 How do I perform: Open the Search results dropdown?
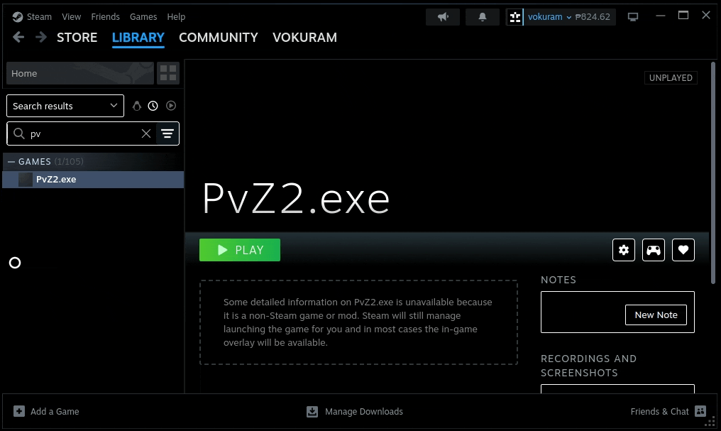coord(65,106)
